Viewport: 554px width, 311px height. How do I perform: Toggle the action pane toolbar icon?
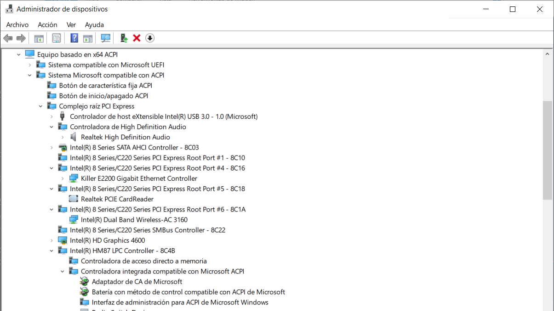(88, 38)
